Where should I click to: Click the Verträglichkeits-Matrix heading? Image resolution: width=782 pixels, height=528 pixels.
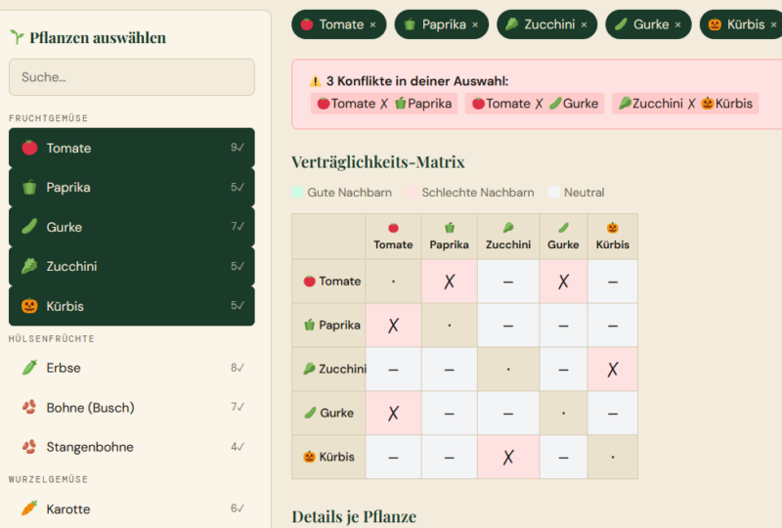pos(378,162)
